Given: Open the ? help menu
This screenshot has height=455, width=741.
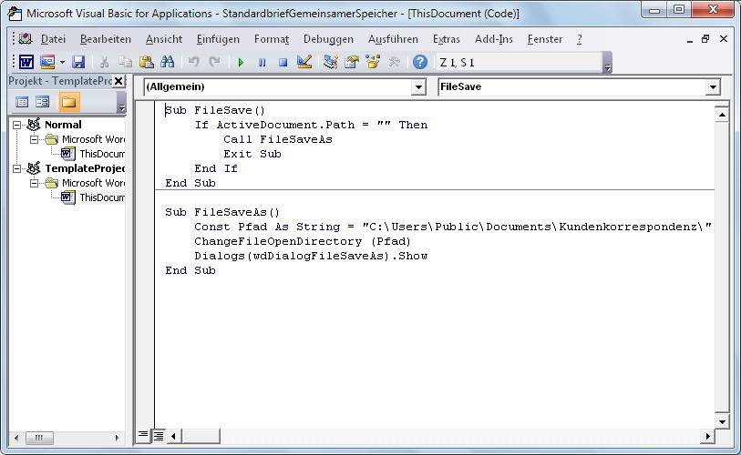Looking at the screenshot, I should point(580,39).
